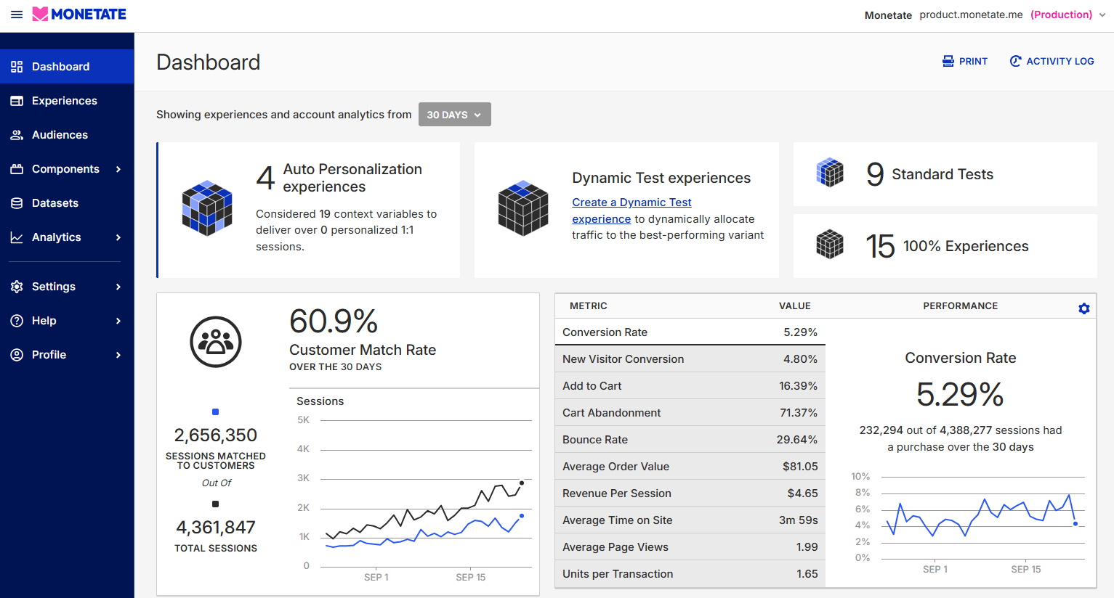Image resolution: width=1114 pixels, height=598 pixels.
Task: Open the ACTIVITY LOG
Action: pos(1052,62)
